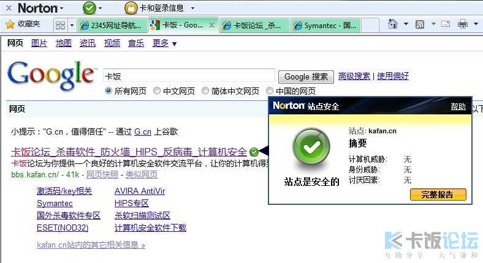Click the Norton safe badge beside the result
The width and height of the screenshot is (483, 263).
click(x=254, y=152)
